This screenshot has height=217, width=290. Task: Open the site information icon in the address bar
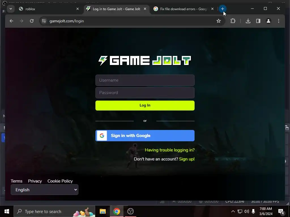coord(44,21)
